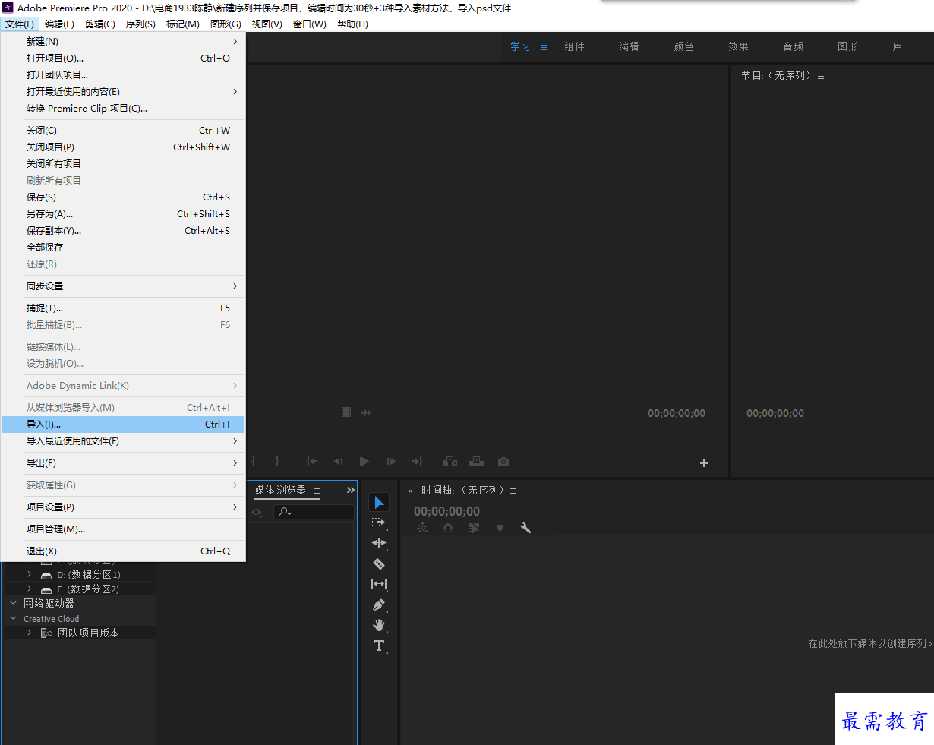Switch to the 效果 workspace tab
This screenshot has width=934, height=745.
738,47
